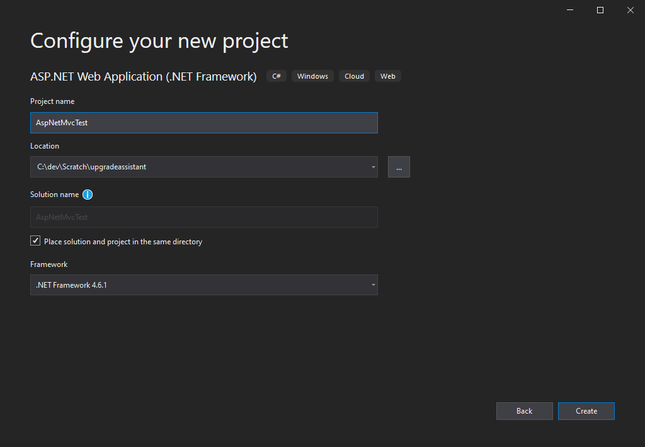The image size is (645, 447).
Task: Click the info icon beside Solution name
Action: 88,195
